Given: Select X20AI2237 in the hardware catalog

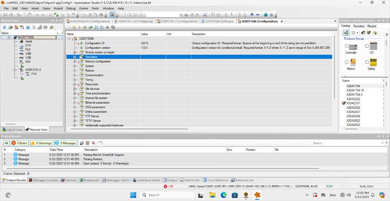Looking at the screenshot, I should [x=353, y=103].
